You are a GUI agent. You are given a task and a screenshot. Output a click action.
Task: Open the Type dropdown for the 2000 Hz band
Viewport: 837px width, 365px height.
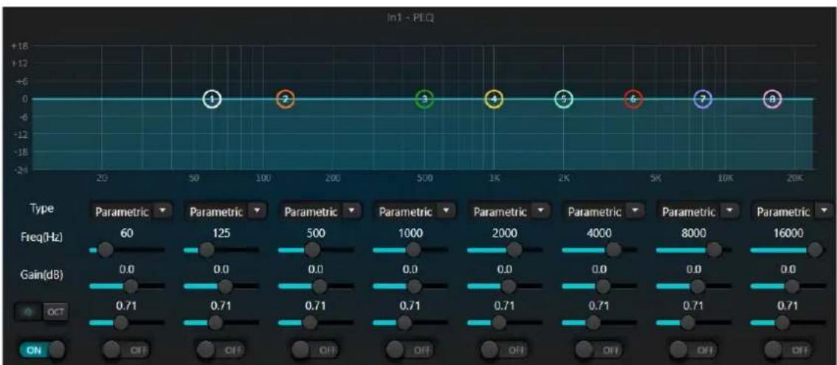(510, 212)
